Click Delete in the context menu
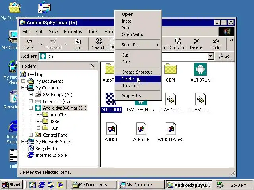This screenshot has height=190, width=254. point(138,79)
